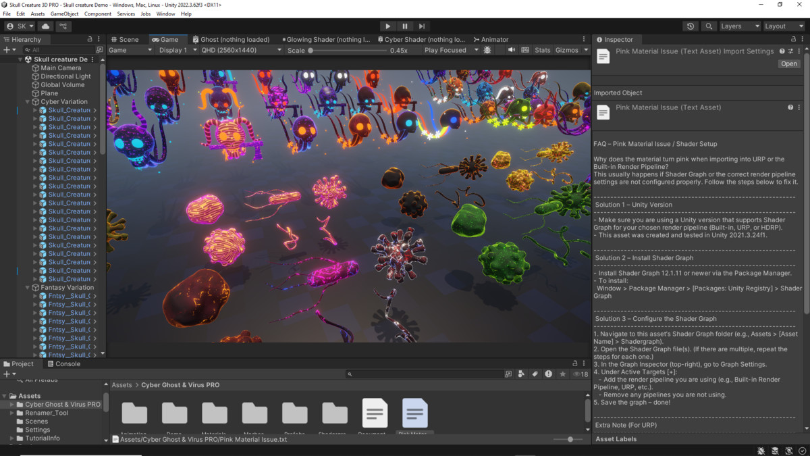This screenshot has width=810, height=456.
Task: Click the Step frame button
Action: 422,26
